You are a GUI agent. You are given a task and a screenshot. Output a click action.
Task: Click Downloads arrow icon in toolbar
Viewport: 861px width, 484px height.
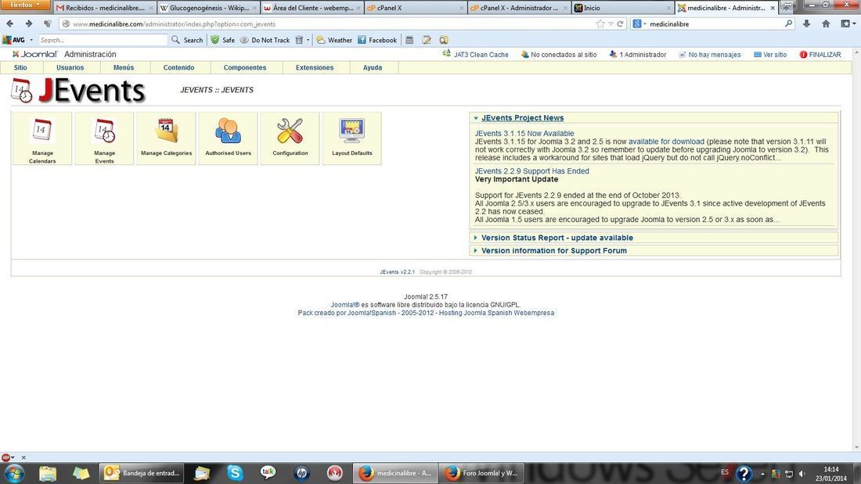pyautogui.click(x=806, y=23)
